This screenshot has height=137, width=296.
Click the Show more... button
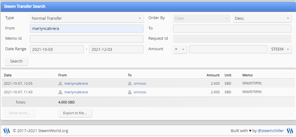(x=19, y=113)
